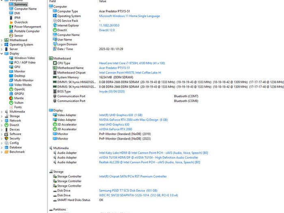Viewport: 284px width, 213px height.
Task: Click the Mantle icon
Action: (x=11, y=98)
